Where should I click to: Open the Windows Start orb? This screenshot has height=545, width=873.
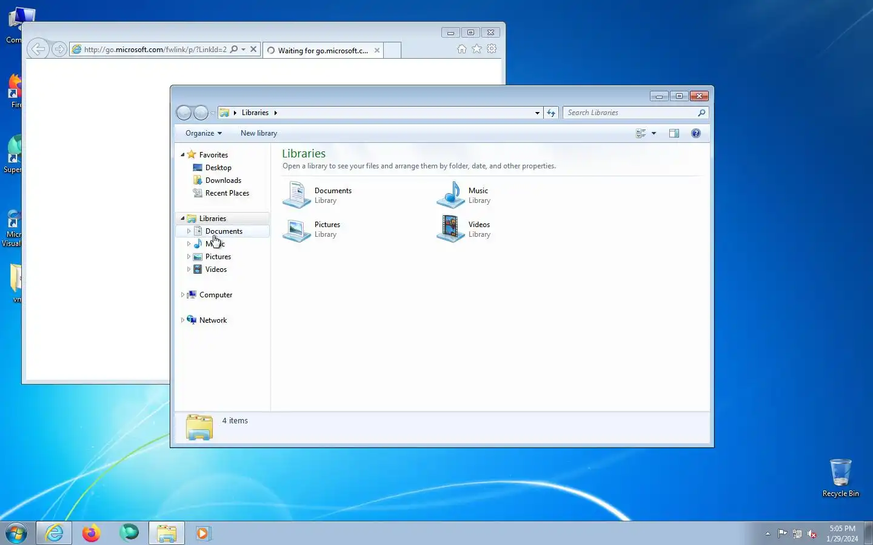tap(16, 533)
